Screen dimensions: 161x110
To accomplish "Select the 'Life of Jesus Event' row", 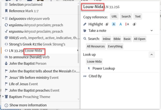I will 41,84.
